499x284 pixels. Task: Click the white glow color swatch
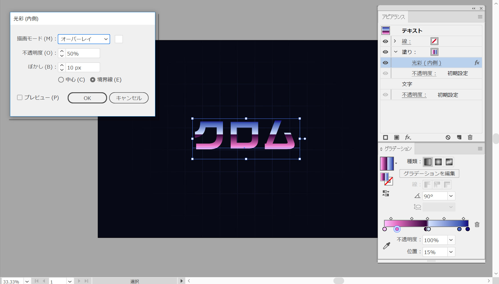click(x=119, y=39)
